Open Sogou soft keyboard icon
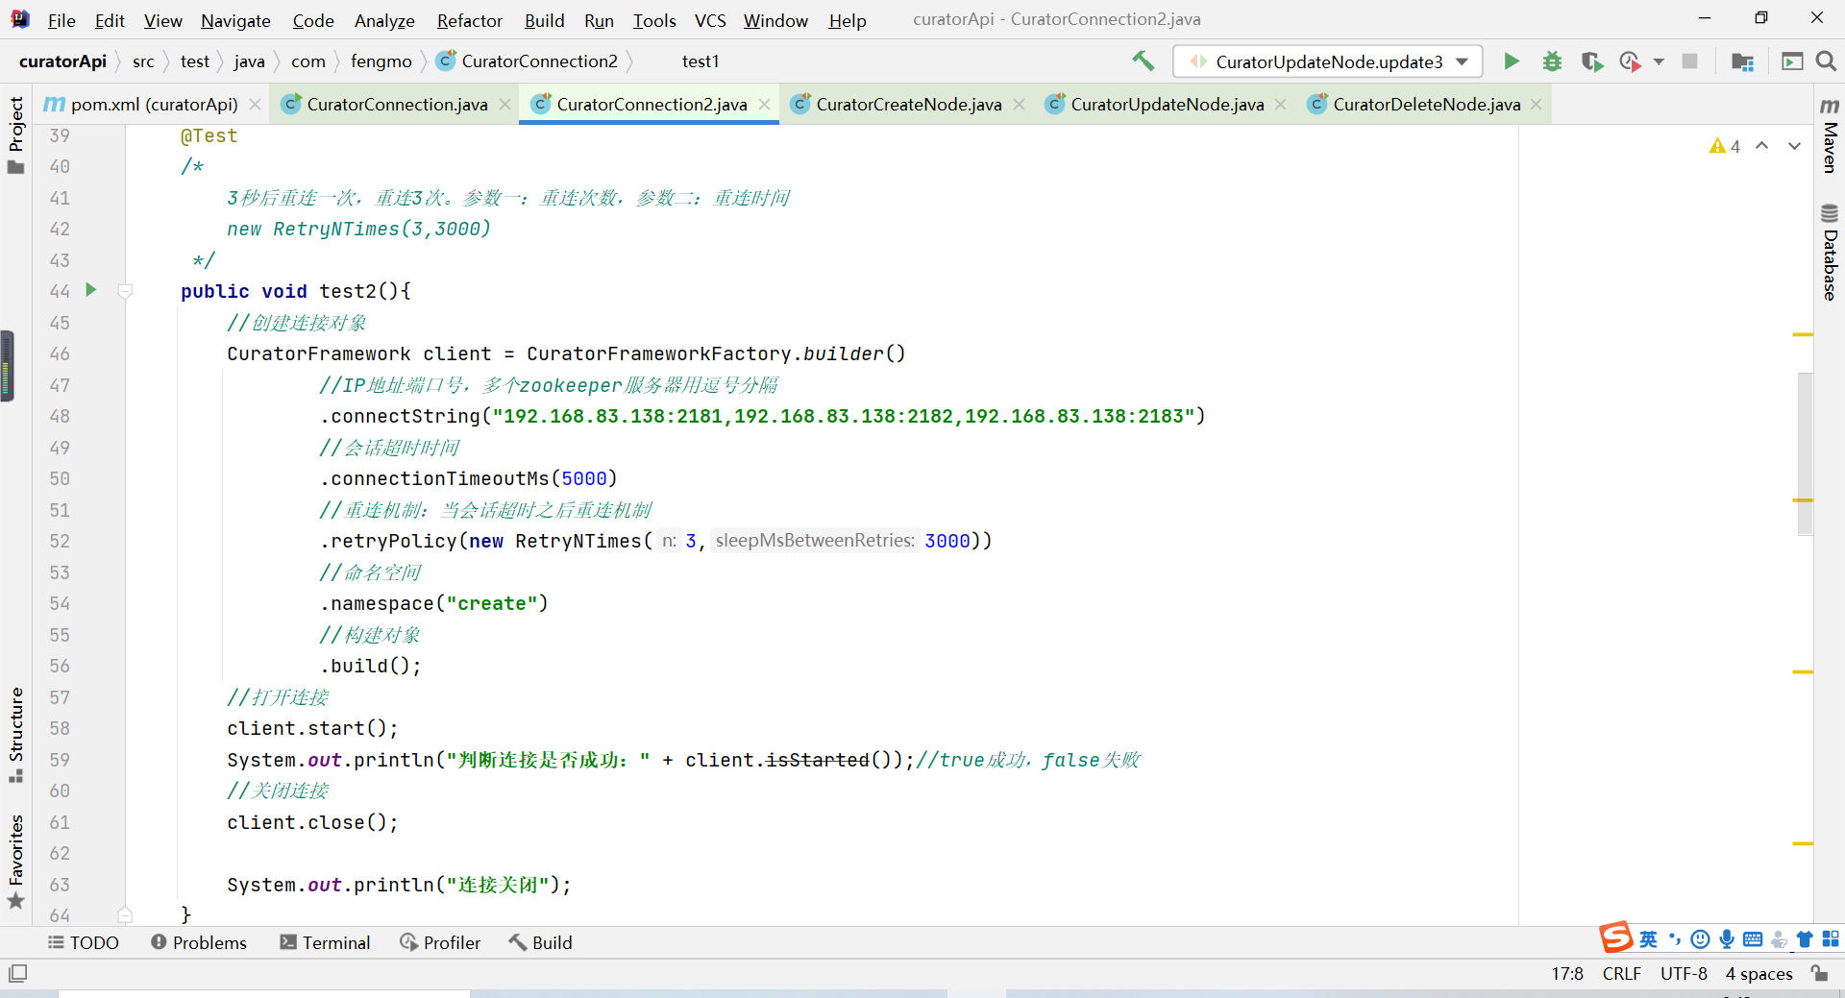Screen dimensions: 1845x998 point(1753,939)
